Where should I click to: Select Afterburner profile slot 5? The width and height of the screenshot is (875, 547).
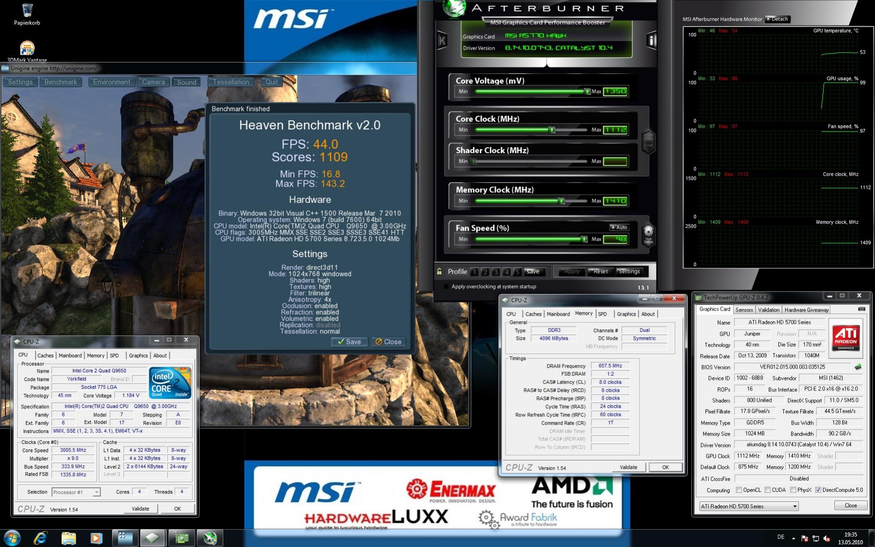(x=517, y=272)
